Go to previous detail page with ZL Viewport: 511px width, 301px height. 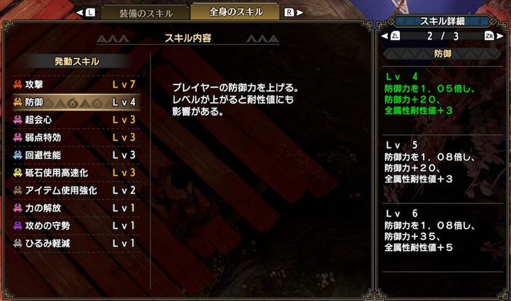coord(391,36)
